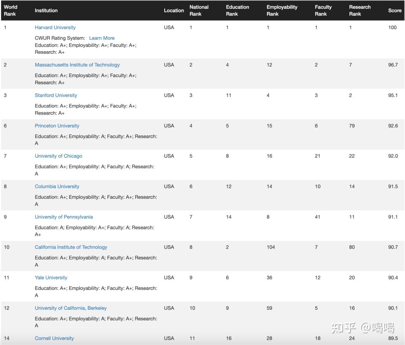Click the World Rank column header
Image resolution: width=405 pixels, height=345 pixels.
pos(10,10)
